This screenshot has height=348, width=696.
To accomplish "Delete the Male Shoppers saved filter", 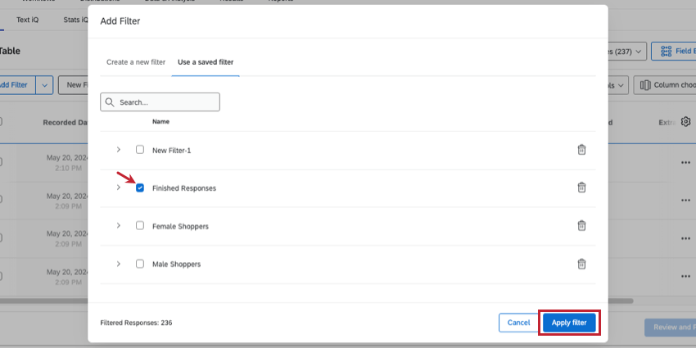I will [581, 264].
